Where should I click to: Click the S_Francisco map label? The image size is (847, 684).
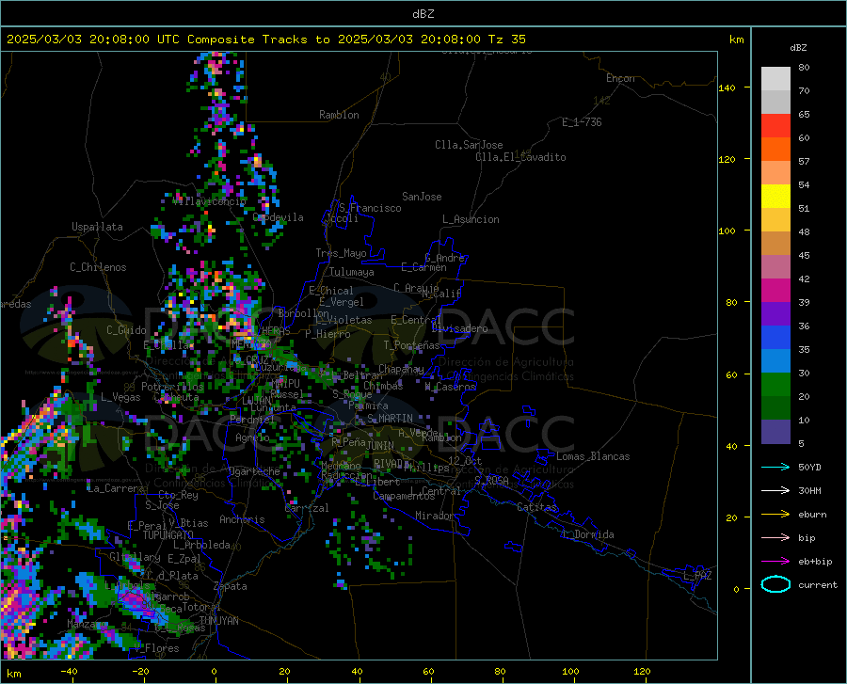pos(370,208)
